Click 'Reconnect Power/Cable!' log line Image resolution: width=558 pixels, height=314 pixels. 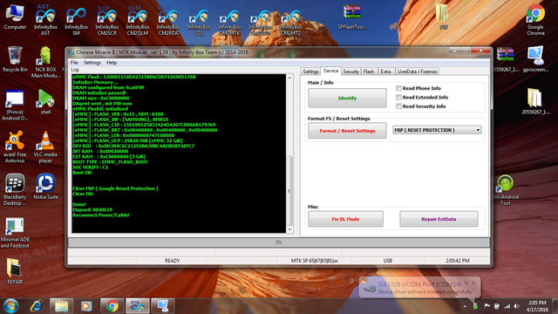point(101,215)
